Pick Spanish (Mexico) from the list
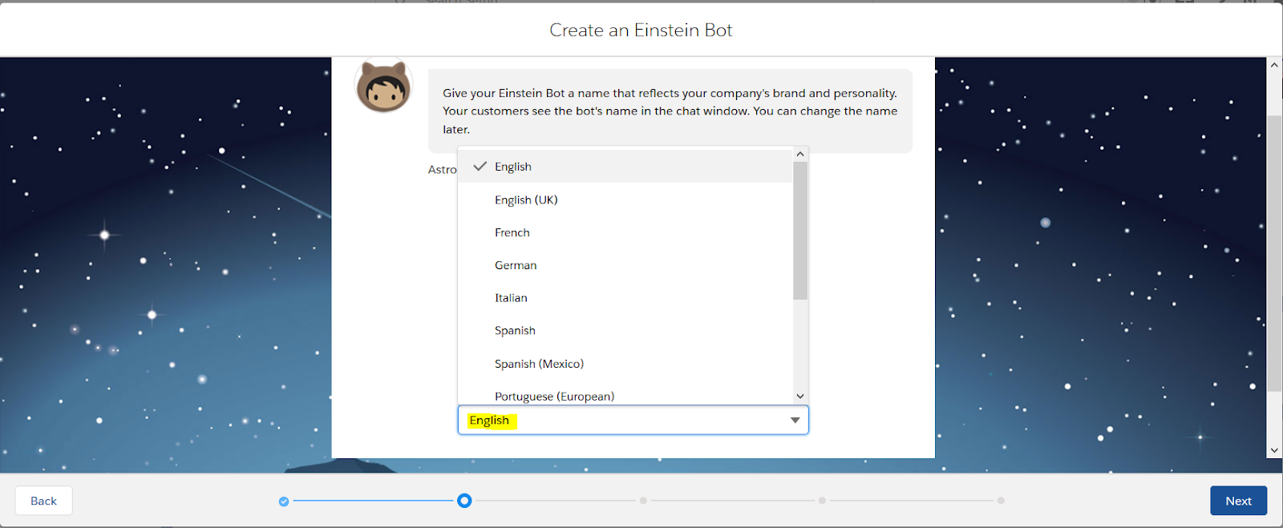This screenshot has height=528, width=1283. [x=625, y=364]
